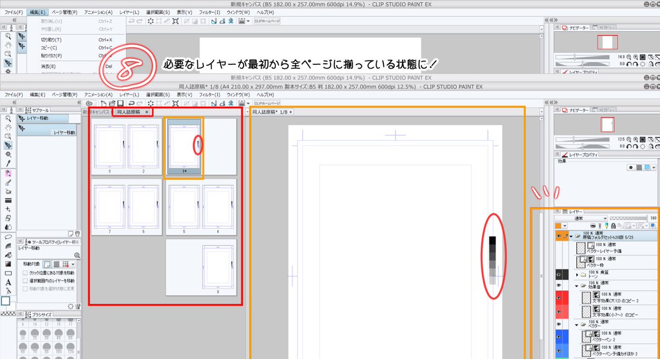Click the Save icon in command bar

tap(119, 103)
